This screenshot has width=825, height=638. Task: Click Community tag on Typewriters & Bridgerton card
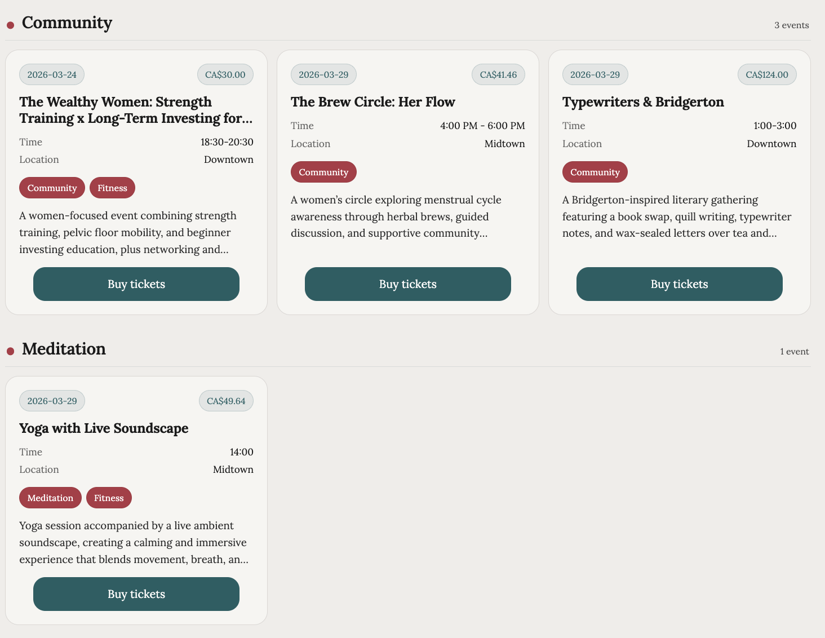click(595, 172)
